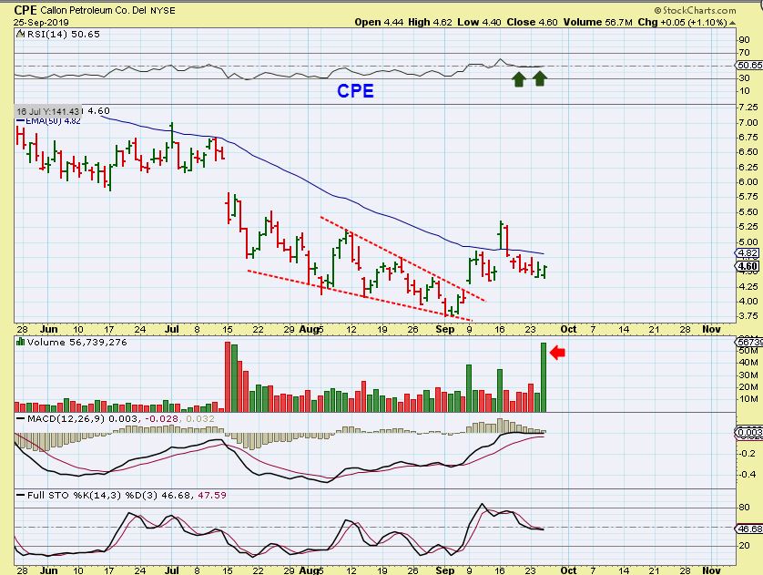Screen dimensions: 763x575
Task: Click the Aug label on the bottom date axis
Action: [309, 570]
